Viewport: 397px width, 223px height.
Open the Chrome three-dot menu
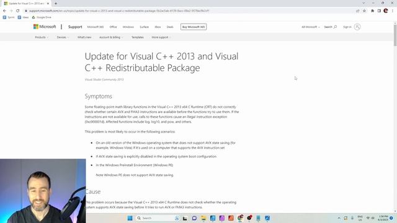[x=393, y=11]
